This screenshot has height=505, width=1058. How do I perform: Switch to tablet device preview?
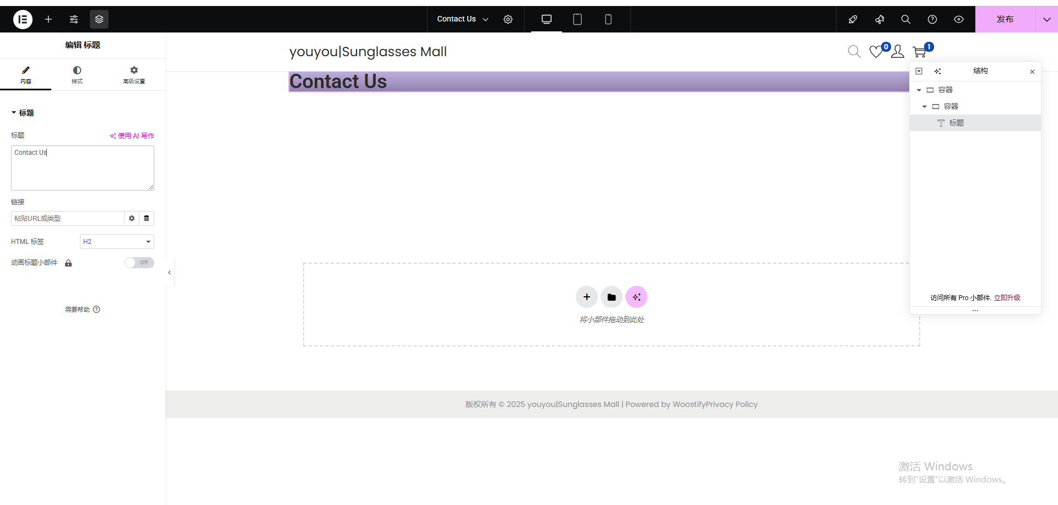tap(577, 19)
